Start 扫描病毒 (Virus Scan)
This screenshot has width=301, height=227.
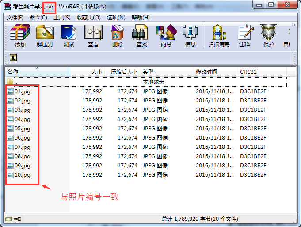(219, 36)
